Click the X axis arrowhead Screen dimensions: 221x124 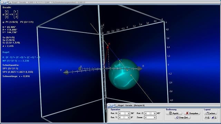140,69
